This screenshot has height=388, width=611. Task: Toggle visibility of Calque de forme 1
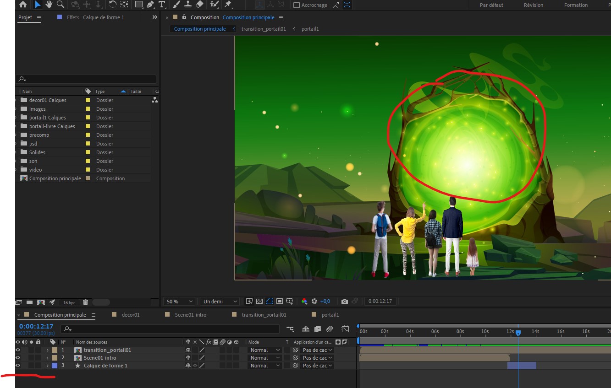coord(18,366)
